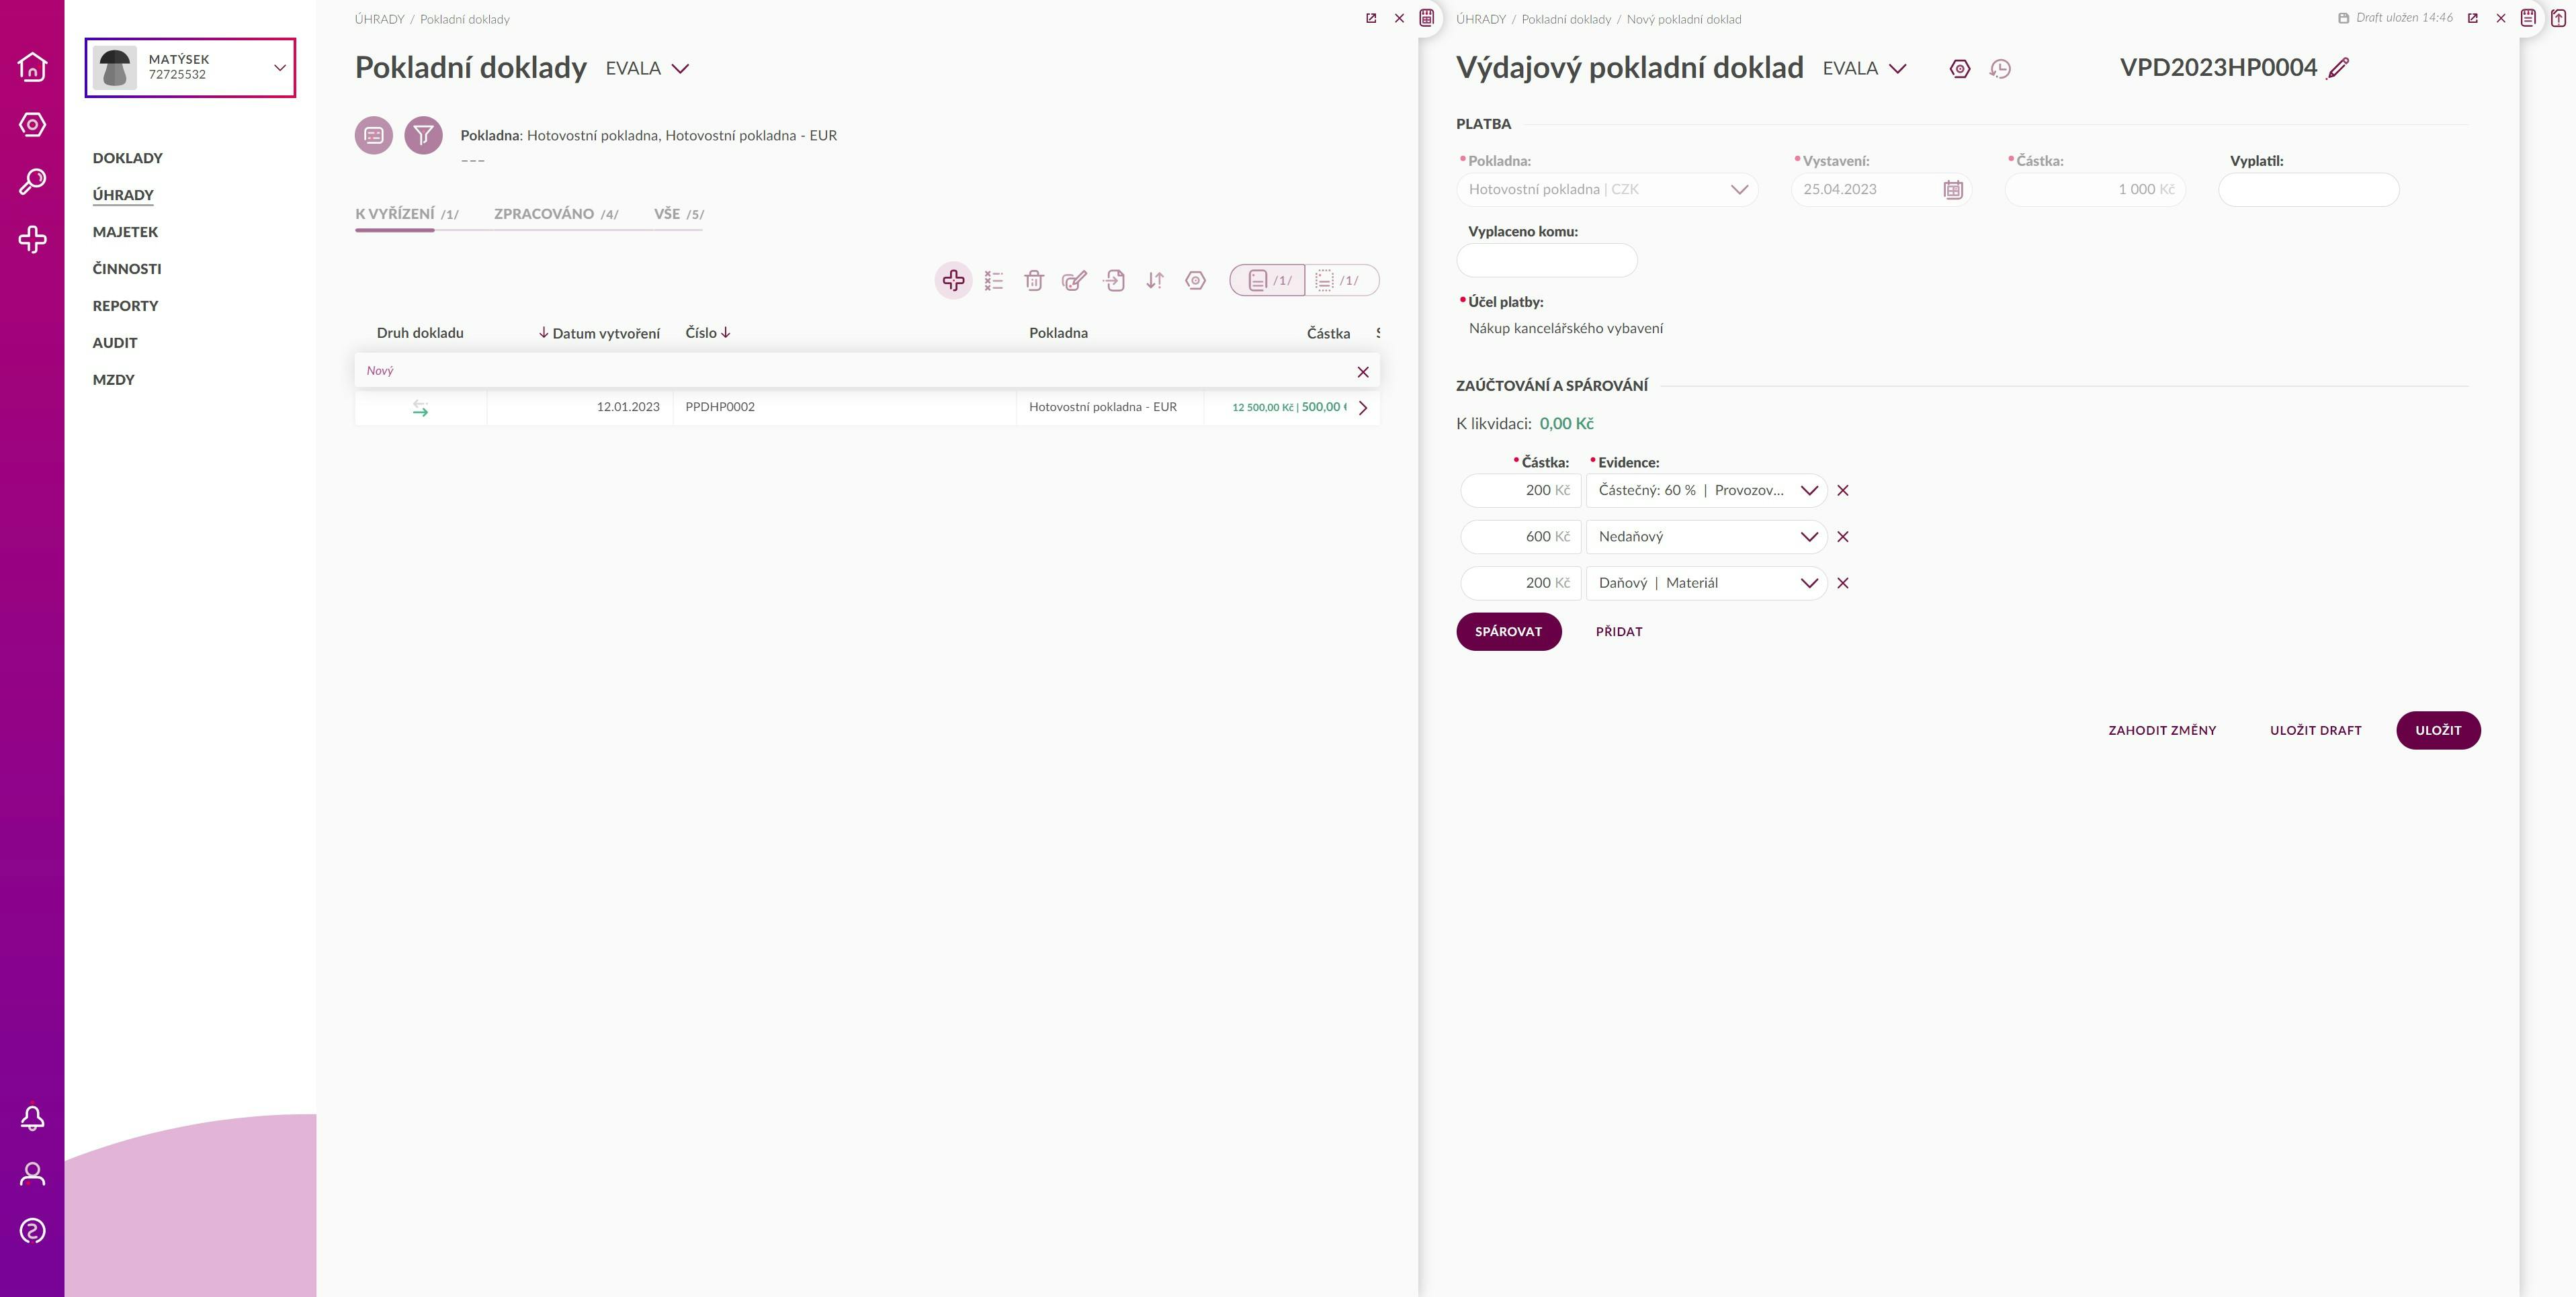Image resolution: width=2576 pixels, height=1297 pixels.
Task: Pop out the Nový pokladní doklad panel
Action: click(x=2473, y=18)
